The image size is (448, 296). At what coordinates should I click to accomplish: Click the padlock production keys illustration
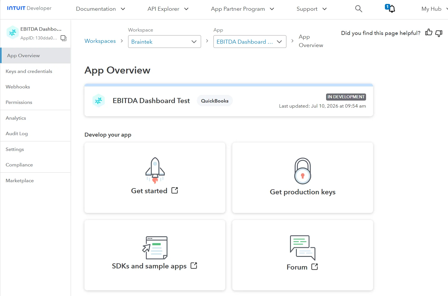point(303,171)
